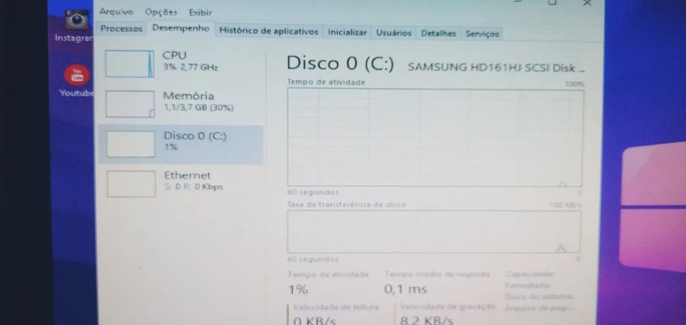Select the CPU performance graph thumbnail
The image size is (686, 325).
click(x=130, y=64)
